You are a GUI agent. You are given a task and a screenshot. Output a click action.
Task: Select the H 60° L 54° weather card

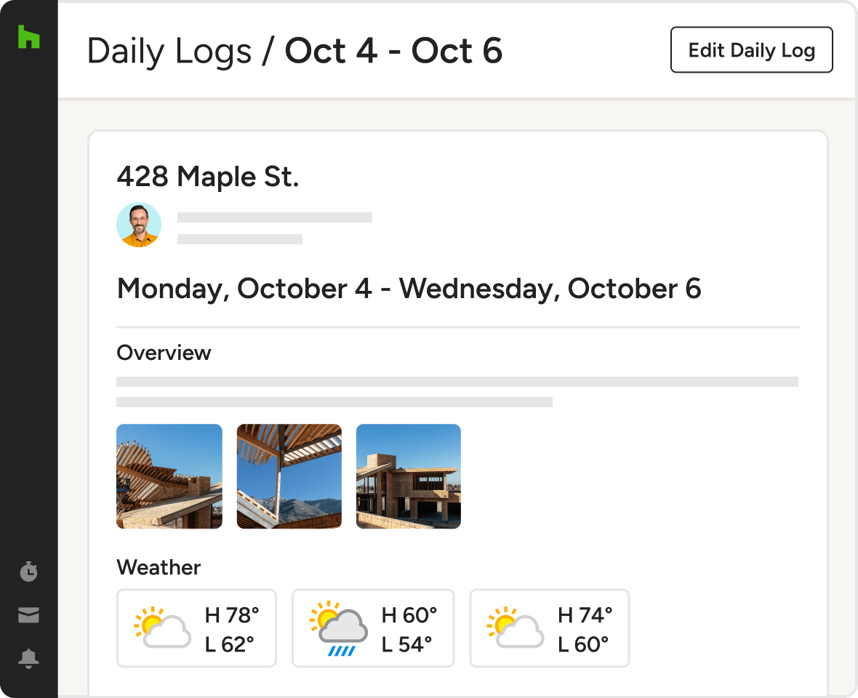tap(373, 628)
